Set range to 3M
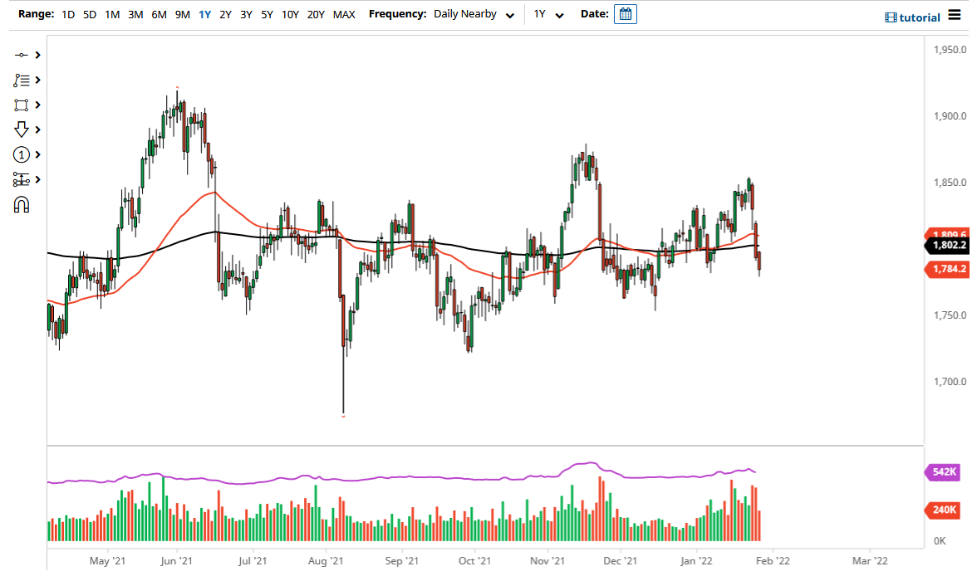977x581 pixels. coord(135,14)
